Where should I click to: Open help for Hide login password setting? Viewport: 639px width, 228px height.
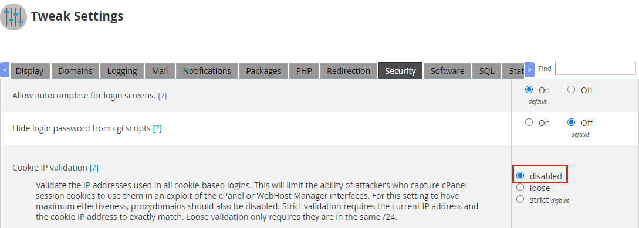click(157, 129)
